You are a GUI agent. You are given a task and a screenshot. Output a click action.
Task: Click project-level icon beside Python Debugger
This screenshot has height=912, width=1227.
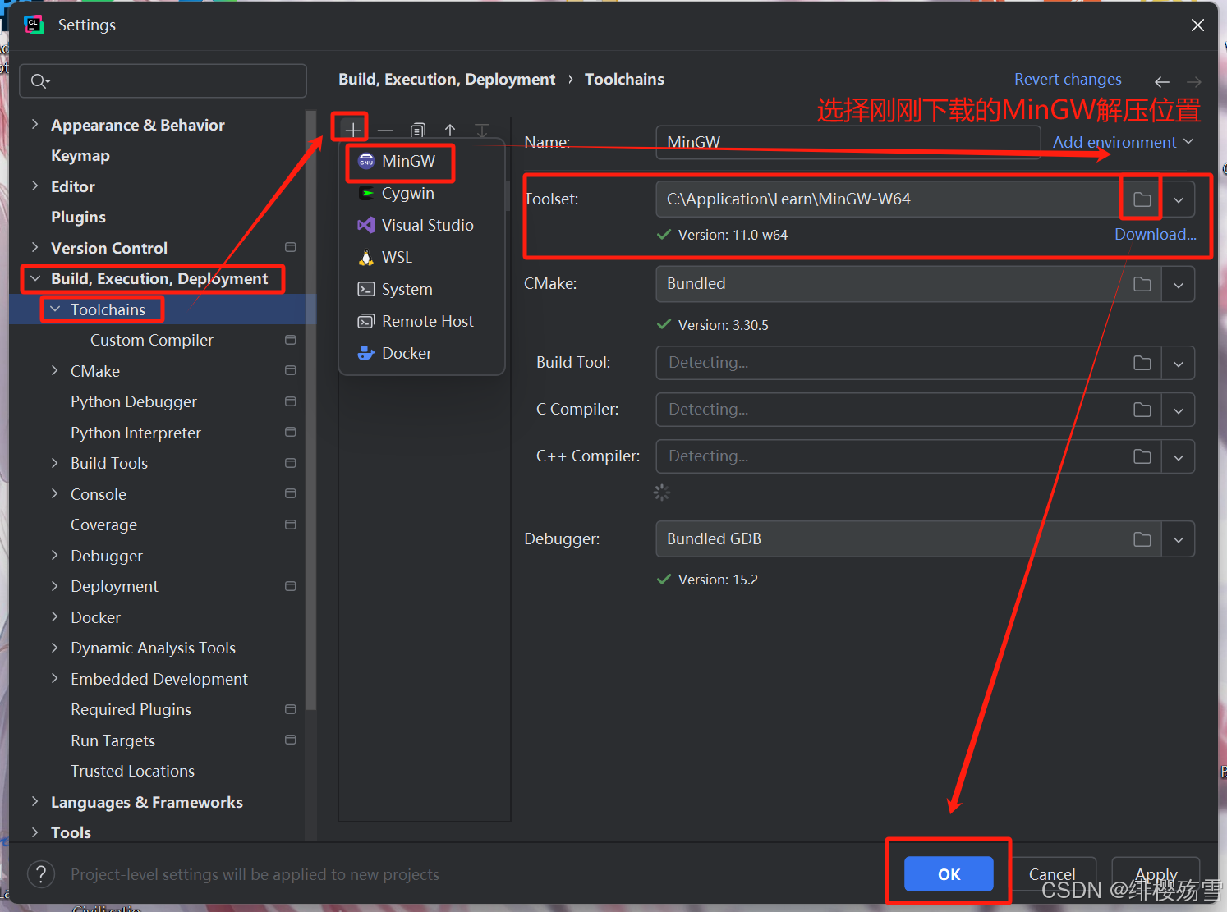[x=290, y=401]
